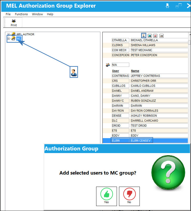Image resolution: width=191 pixels, height=211 pixels.
Task: Click the group icon beside N/A field
Action: pyautogui.click(x=108, y=65)
